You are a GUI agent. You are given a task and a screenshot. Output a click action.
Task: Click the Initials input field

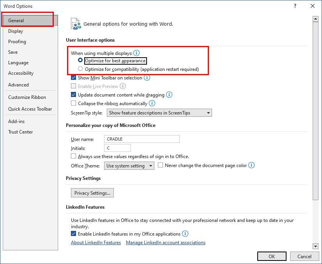tap(117, 148)
